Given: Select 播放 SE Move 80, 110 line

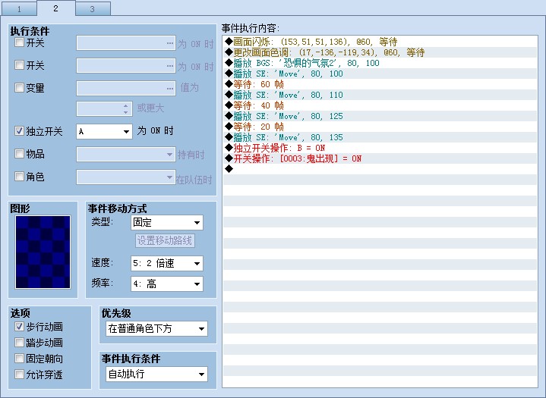Looking at the screenshot, I should tap(380, 95).
